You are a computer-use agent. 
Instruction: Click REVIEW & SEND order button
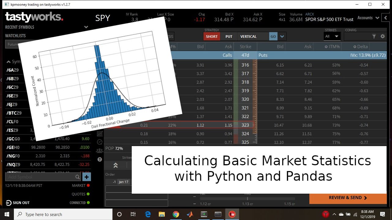[348, 198]
